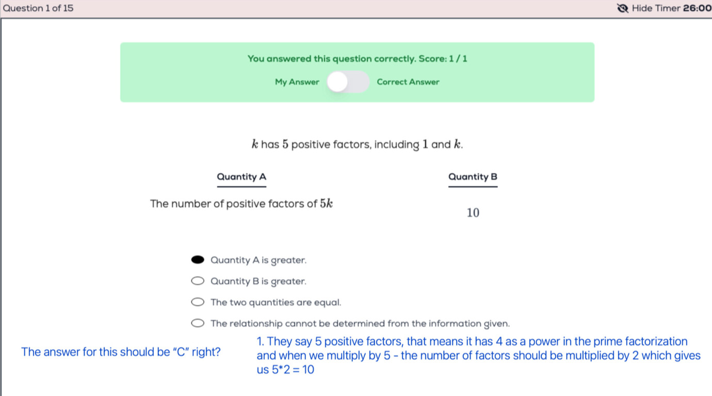Click 'The number of positive factors of 5k' text

click(241, 203)
